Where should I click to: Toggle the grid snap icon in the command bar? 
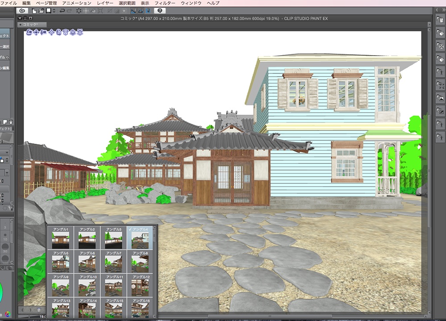[x=149, y=11]
